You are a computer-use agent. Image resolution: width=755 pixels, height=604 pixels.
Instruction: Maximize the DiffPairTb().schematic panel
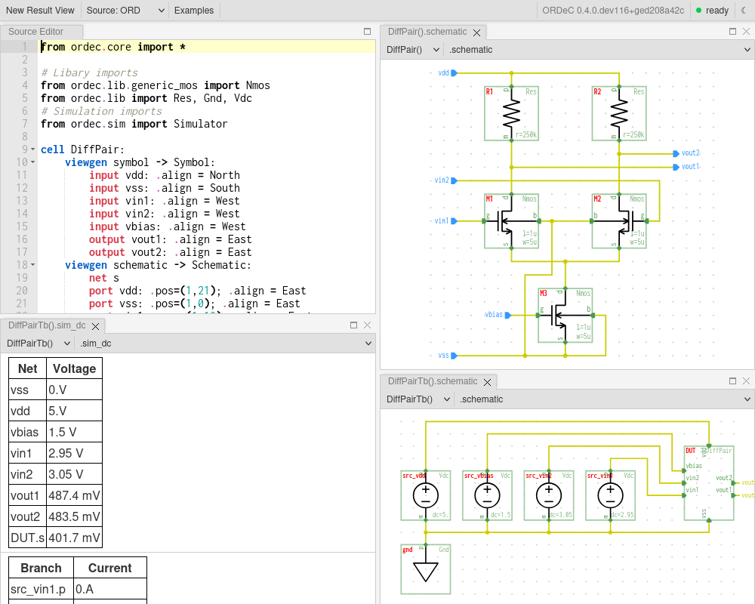pyautogui.click(x=733, y=381)
